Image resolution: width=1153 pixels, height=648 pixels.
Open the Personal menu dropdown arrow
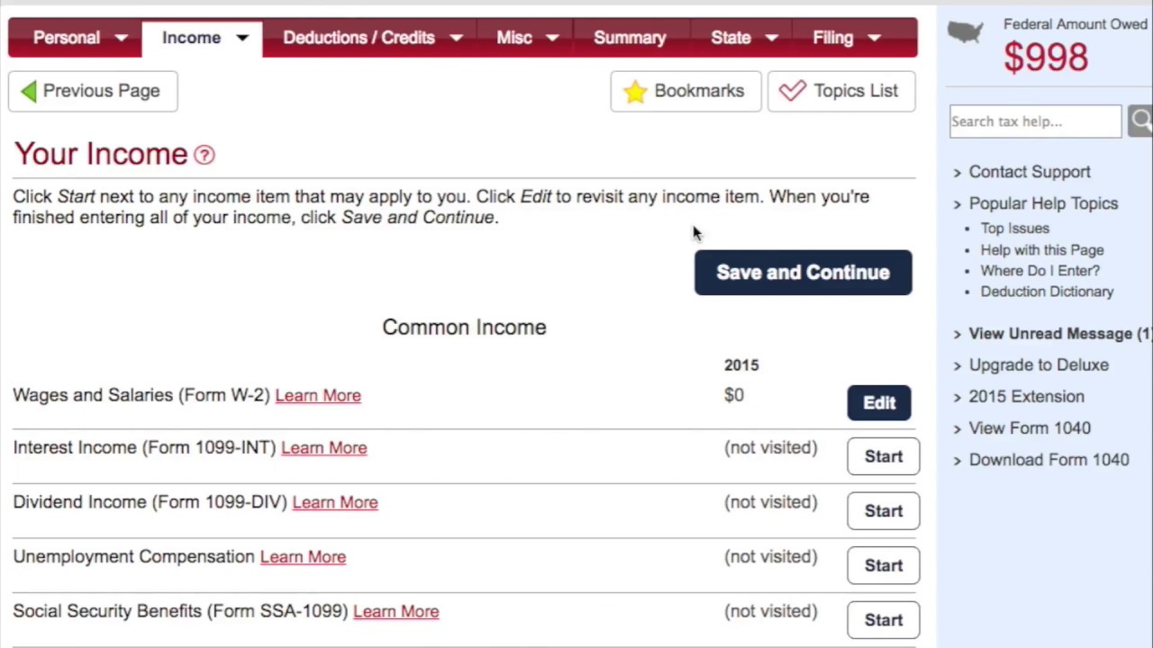coord(122,38)
